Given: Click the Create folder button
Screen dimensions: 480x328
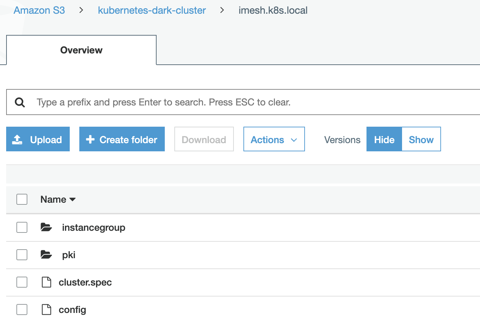Looking at the screenshot, I should coord(122,139).
